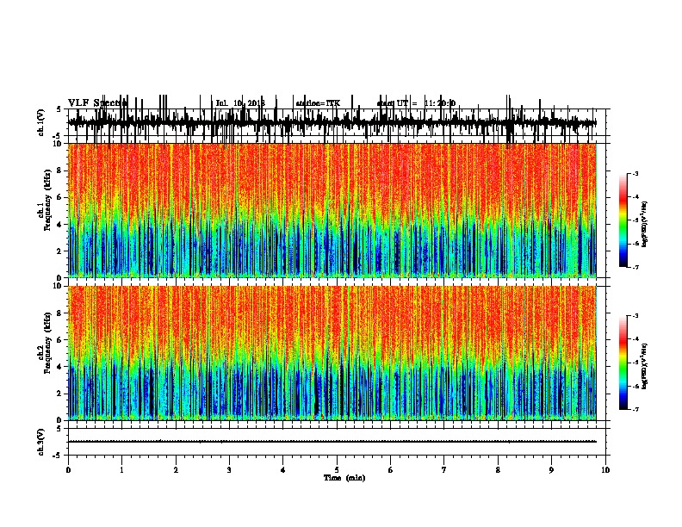Click the "5" tick on ch.1(V) waveform axis
Image resolution: width=682 pixels, height=527 pixels.
(59, 109)
